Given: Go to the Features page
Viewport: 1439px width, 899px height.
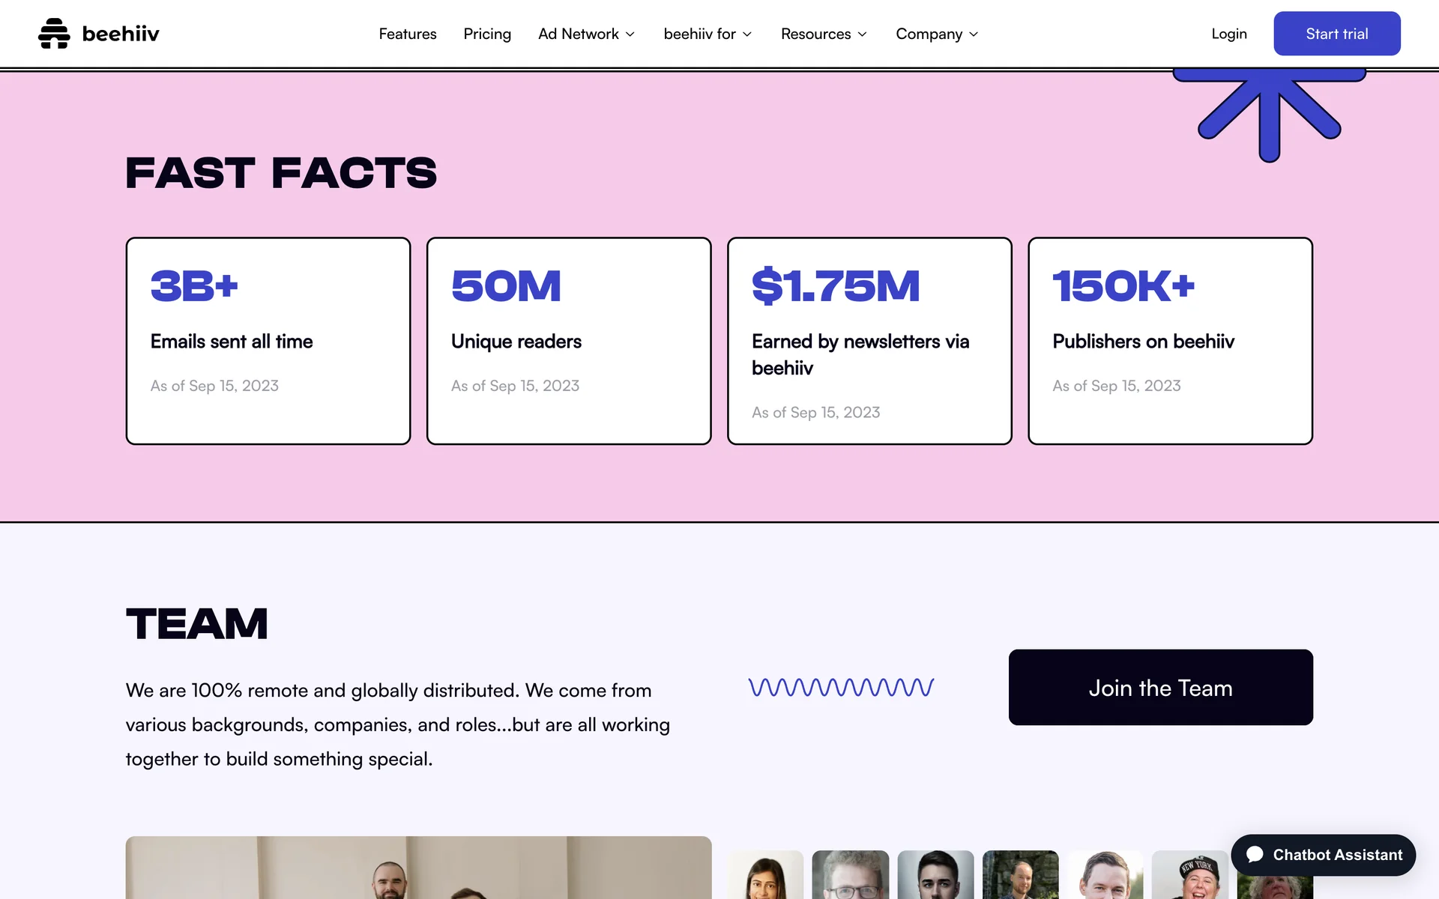Looking at the screenshot, I should (x=407, y=34).
